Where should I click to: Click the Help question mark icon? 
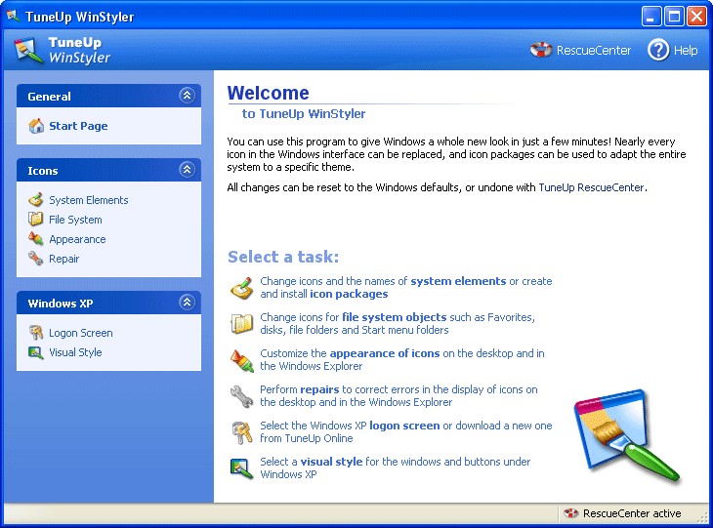click(658, 50)
